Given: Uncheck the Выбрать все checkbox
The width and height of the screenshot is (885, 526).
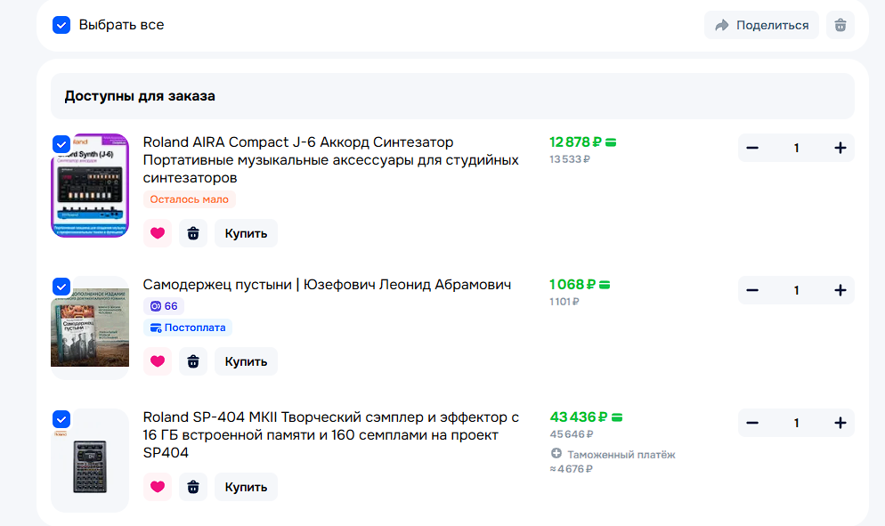Looking at the screenshot, I should 61,25.
